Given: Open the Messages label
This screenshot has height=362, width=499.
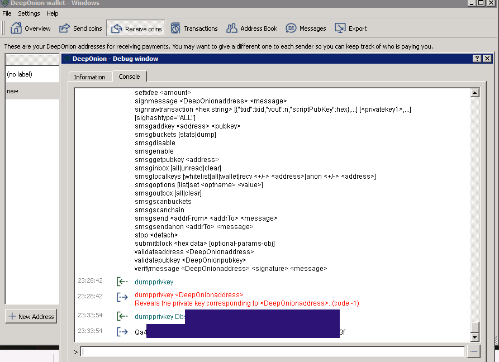Looking at the screenshot, I should [312, 28].
